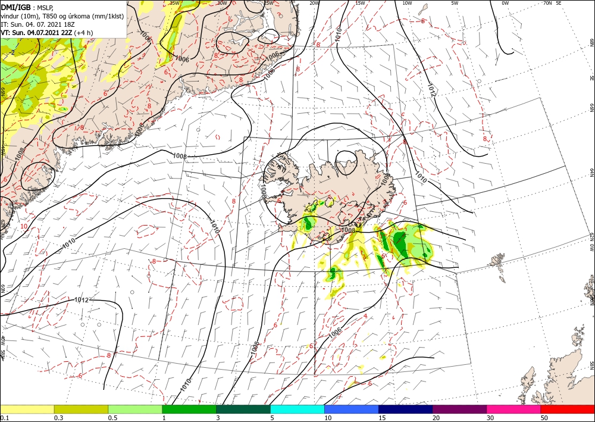The width and height of the screenshot is (595, 422).
Task: Click the navy 15–20 legend band
Action: click(x=406, y=409)
